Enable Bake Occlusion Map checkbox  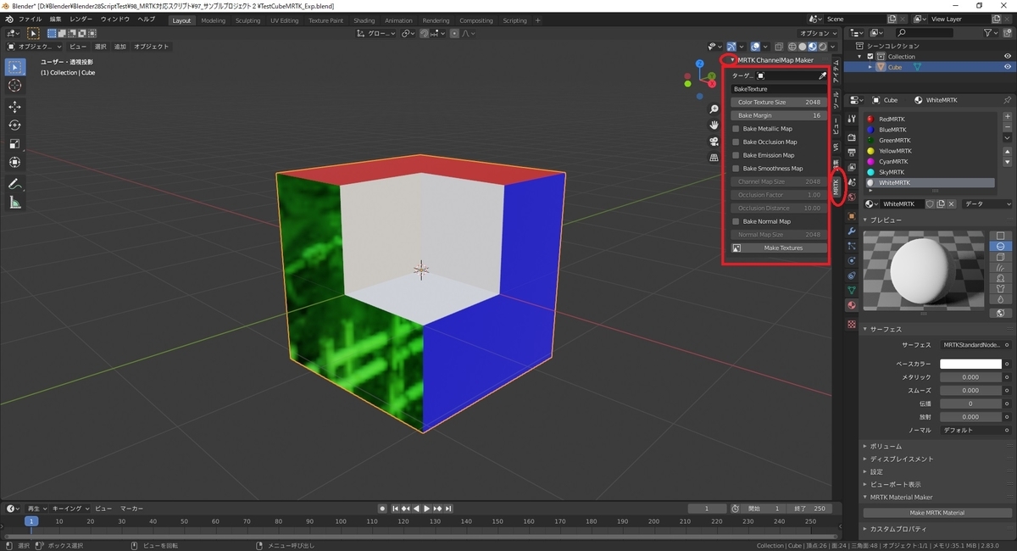point(736,142)
